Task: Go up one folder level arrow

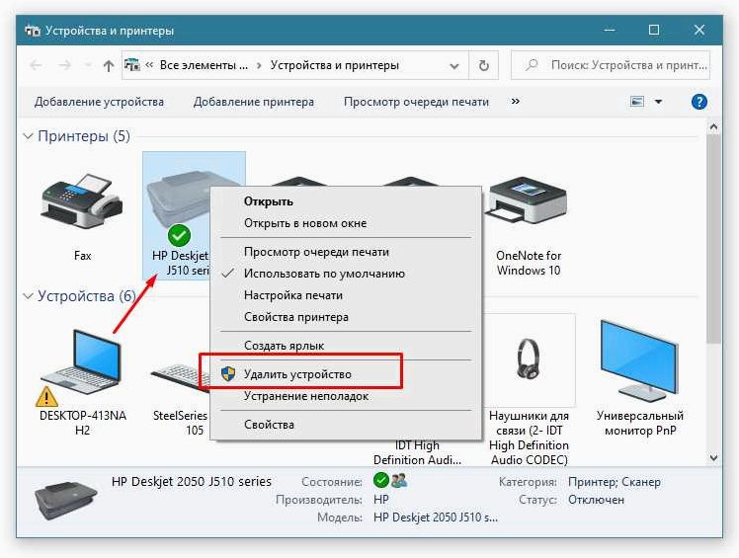Action: pos(109,65)
